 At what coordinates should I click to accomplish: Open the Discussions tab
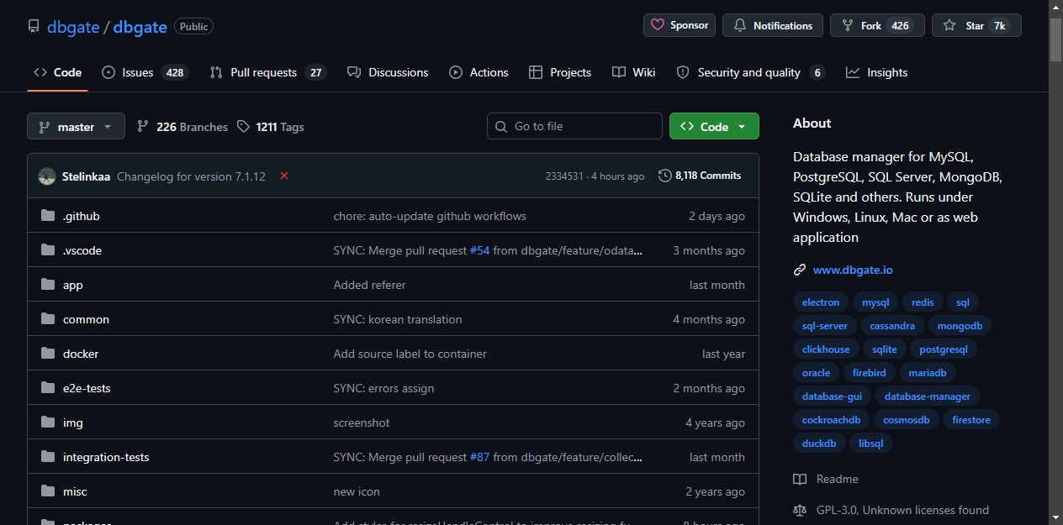(x=388, y=72)
